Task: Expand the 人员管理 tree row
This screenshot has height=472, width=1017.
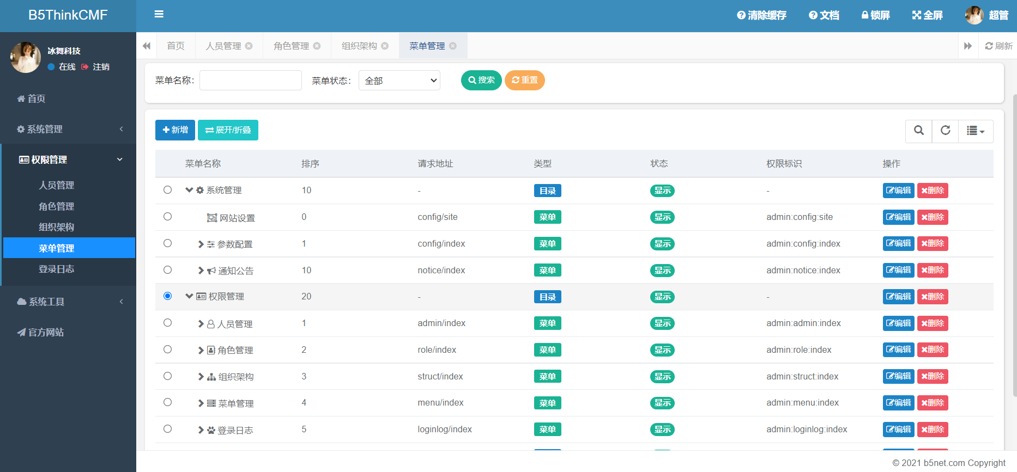Action: (x=201, y=324)
